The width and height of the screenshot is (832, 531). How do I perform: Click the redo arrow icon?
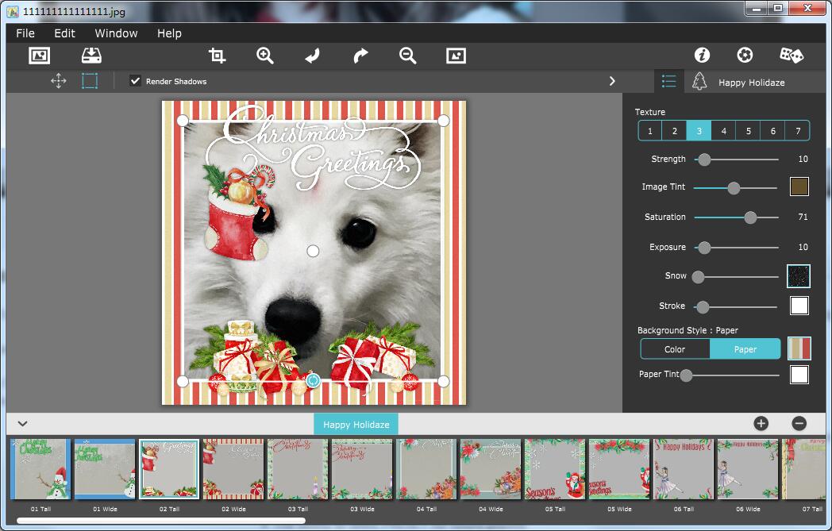click(360, 56)
